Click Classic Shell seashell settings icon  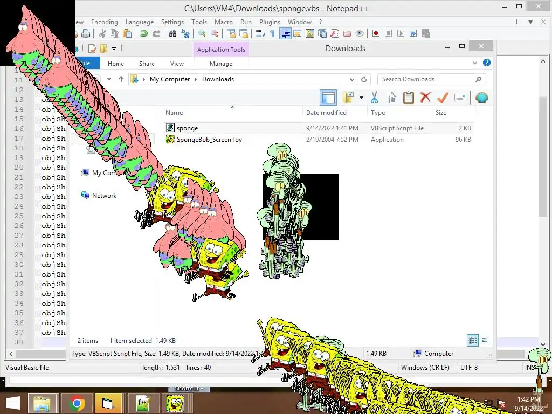[x=481, y=98]
